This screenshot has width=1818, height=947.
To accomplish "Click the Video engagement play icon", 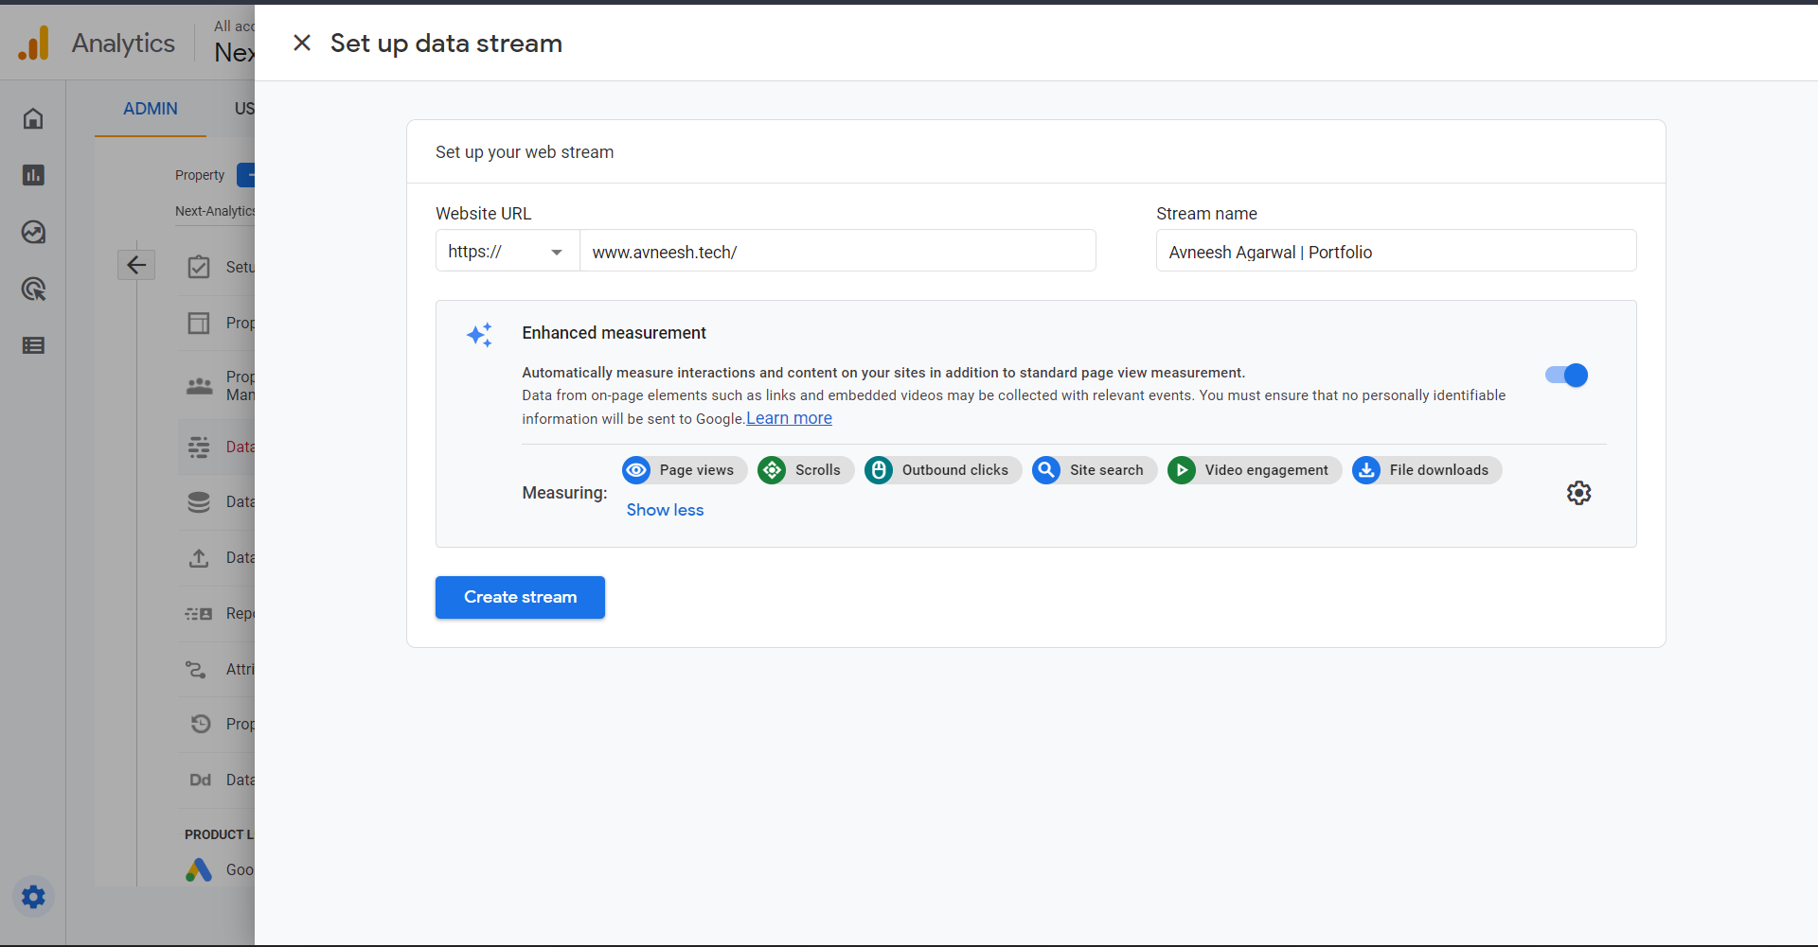I will click(1182, 470).
